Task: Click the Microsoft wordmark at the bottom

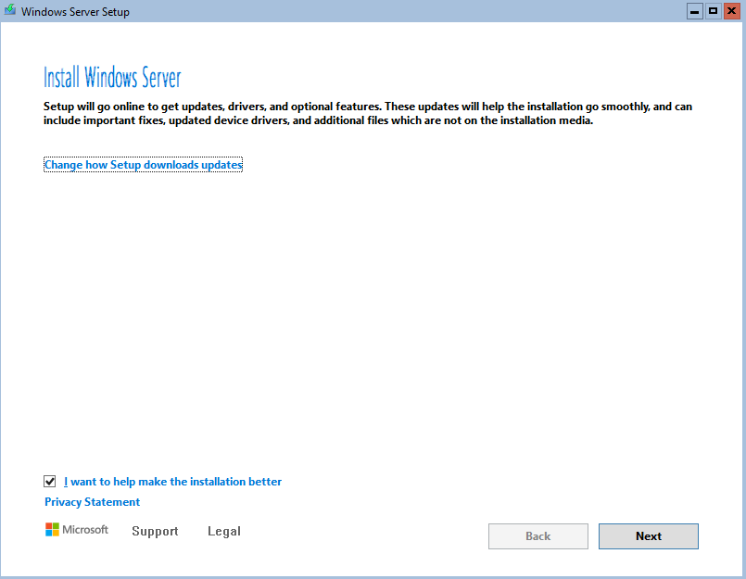Action: click(85, 529)
